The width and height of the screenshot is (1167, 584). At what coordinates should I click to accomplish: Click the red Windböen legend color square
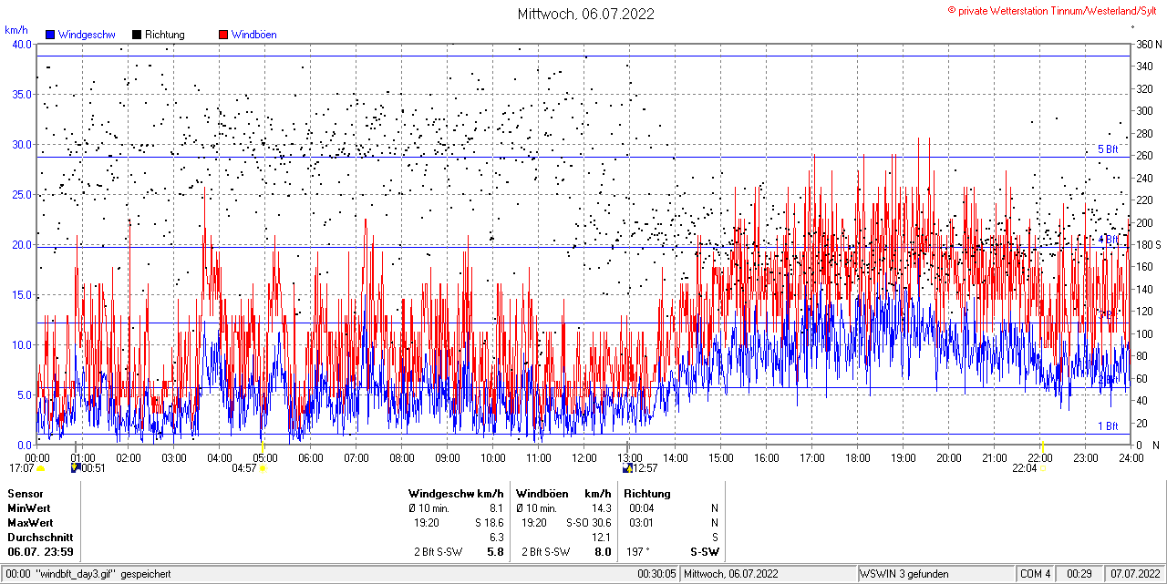tap(223, 35)
